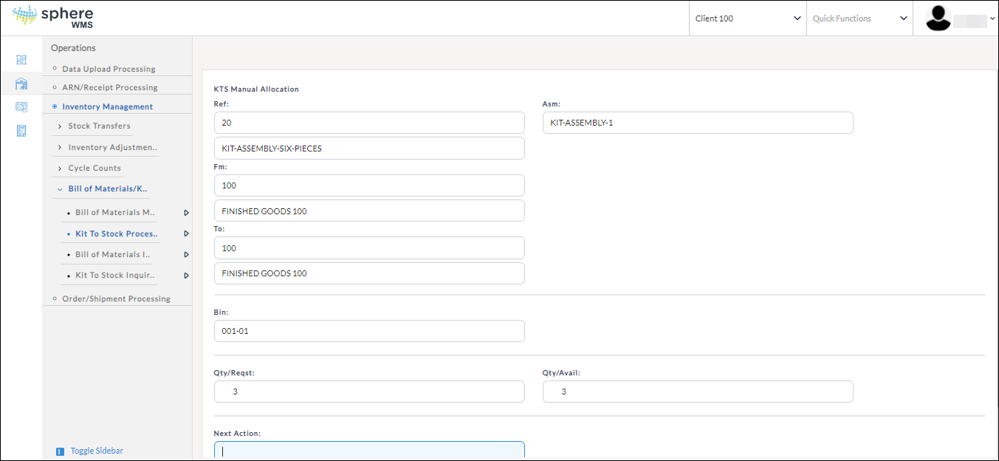Click the Ref field containing 20
Viewport: 999px width, 461px height.
(x=369, y=123)
